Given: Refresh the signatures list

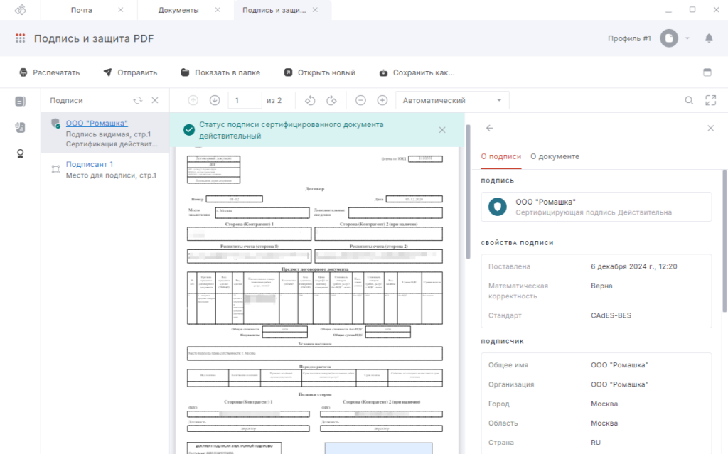Looking at the screenshot, I should click(x=138, y=101).
